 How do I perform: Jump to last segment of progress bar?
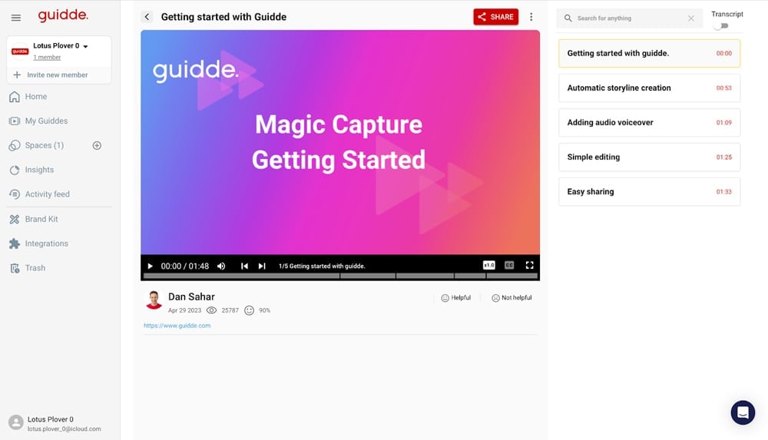pos(511,276)
